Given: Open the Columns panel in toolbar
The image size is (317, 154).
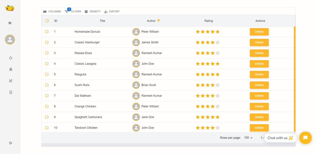Looking at the screenshot, I should 52,12.
